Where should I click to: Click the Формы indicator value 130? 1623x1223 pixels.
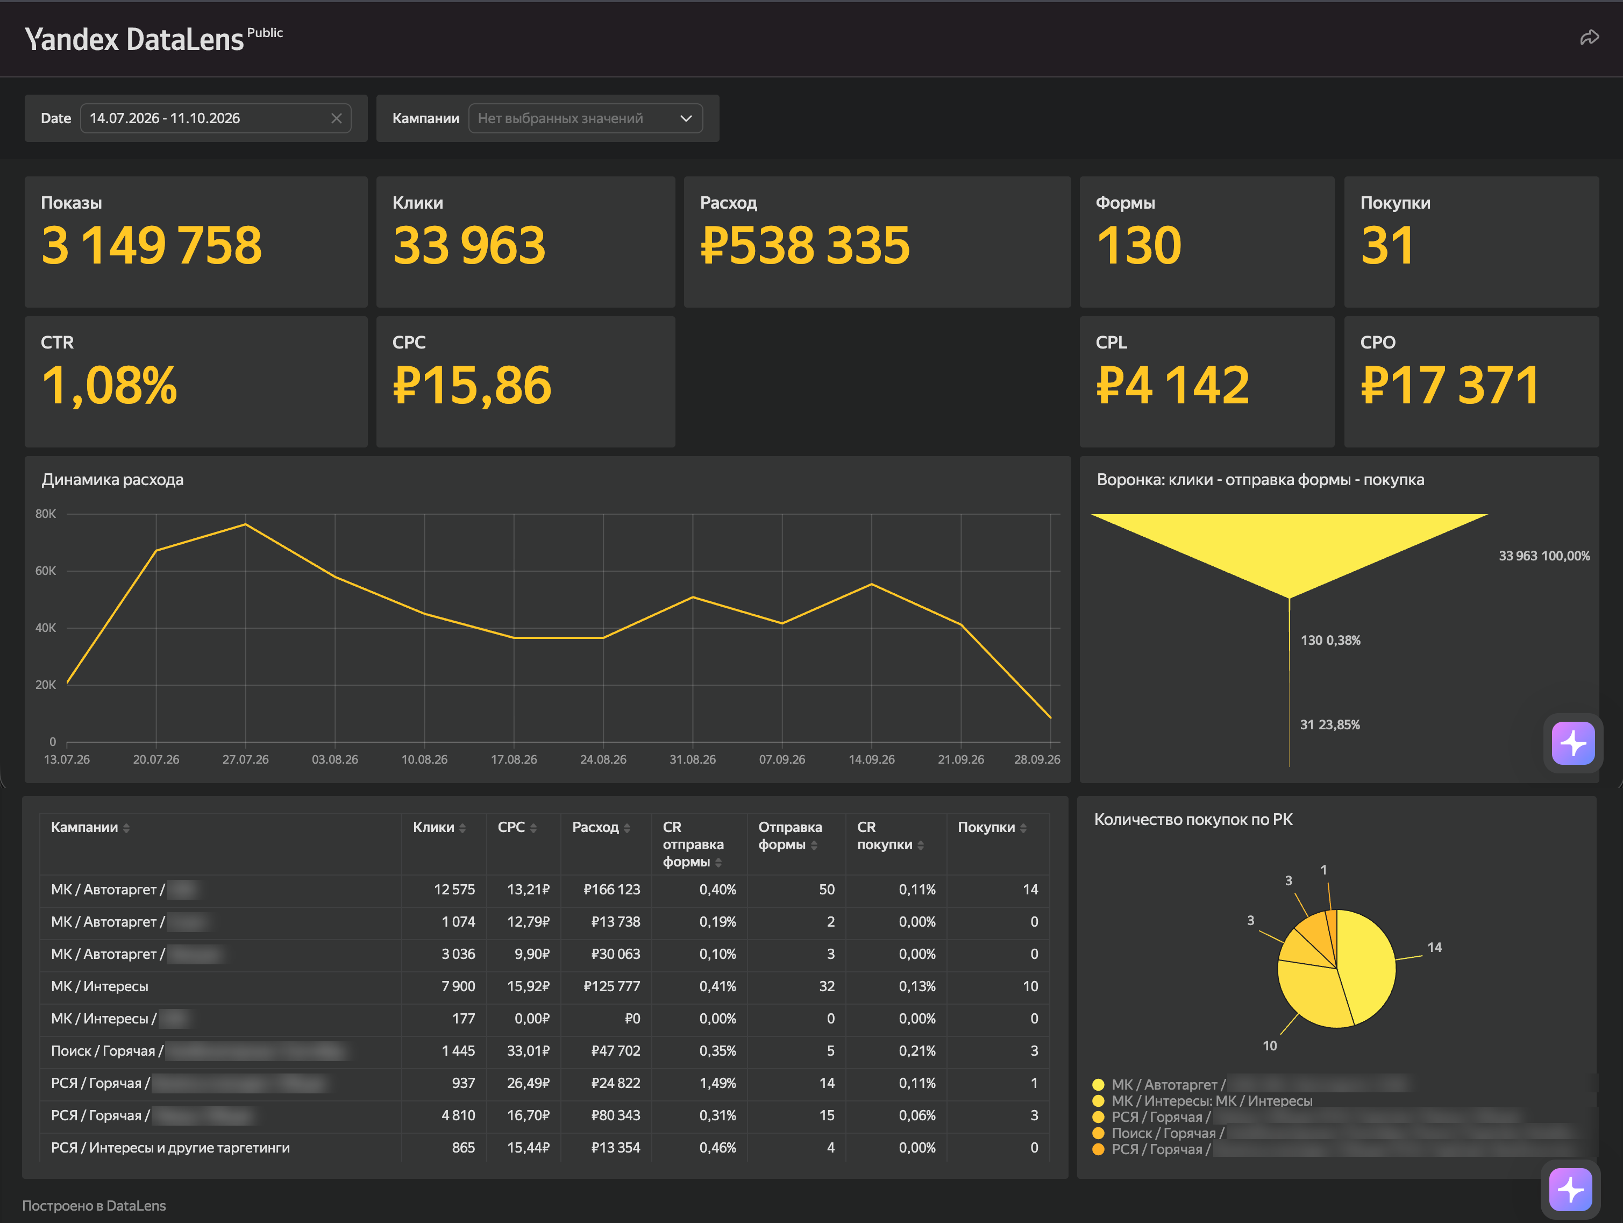pyautogui.click(x=1139, y=245)
